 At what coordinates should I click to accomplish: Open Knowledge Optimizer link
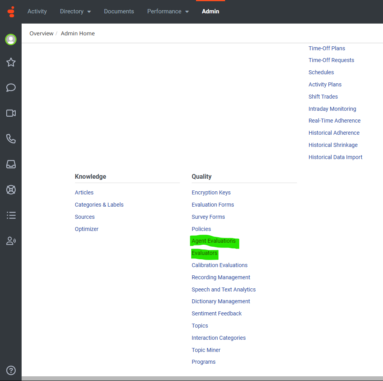point(86,229)
